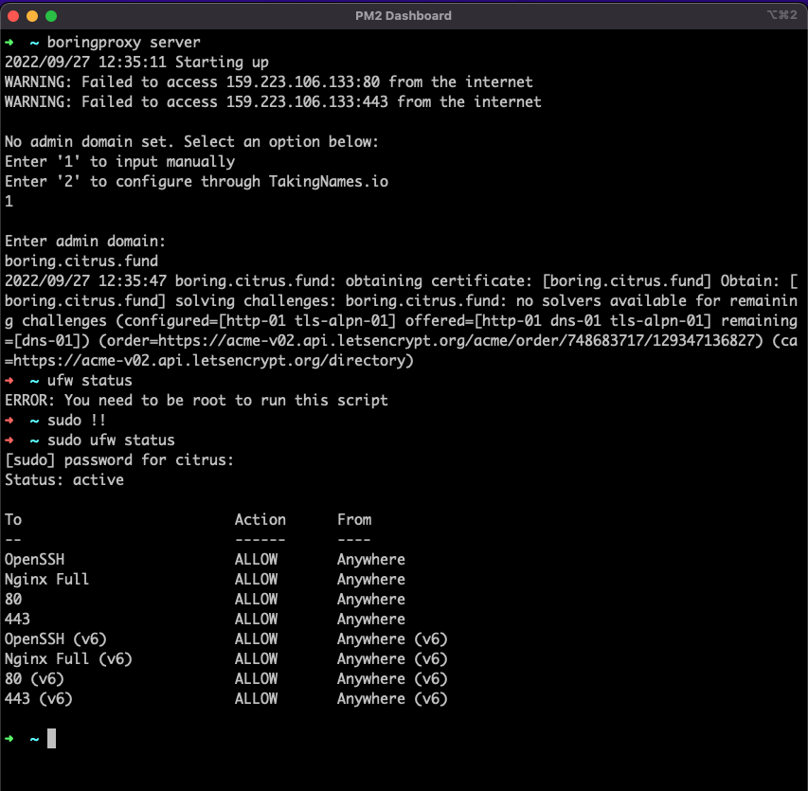
Task: Click ALLOW in the plain 80 row
Action: click(256, 600)
